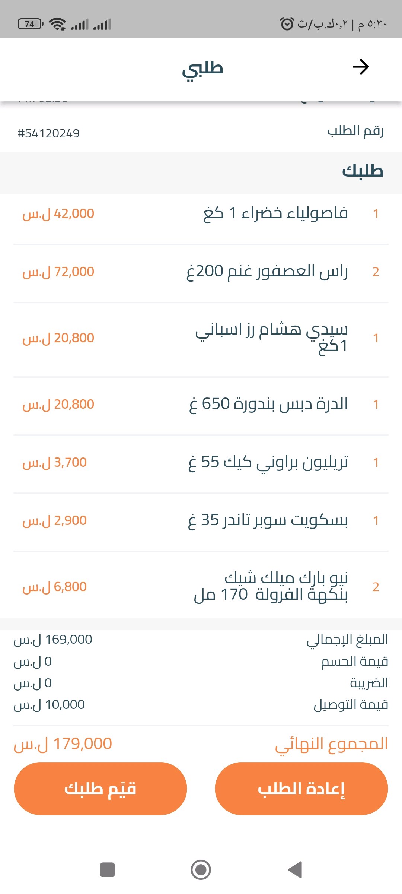Tap the سيدي هشام رز اسباني item
The height and width of the screenshot is (894, 402).
click(272, 337)
